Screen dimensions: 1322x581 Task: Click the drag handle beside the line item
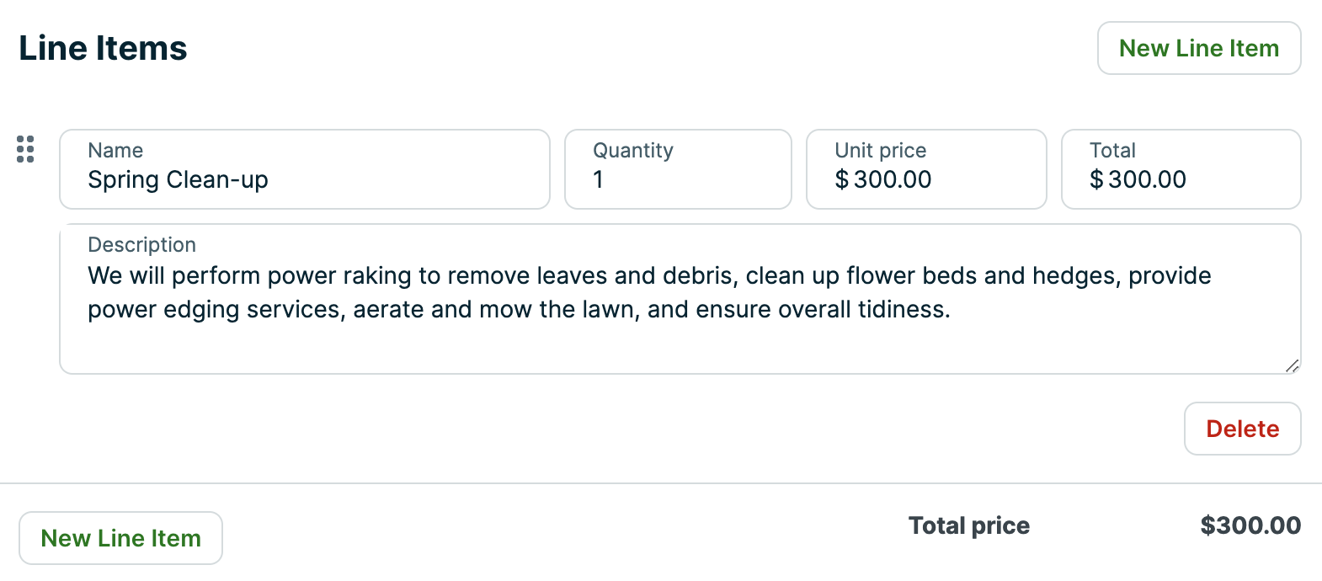25,149
